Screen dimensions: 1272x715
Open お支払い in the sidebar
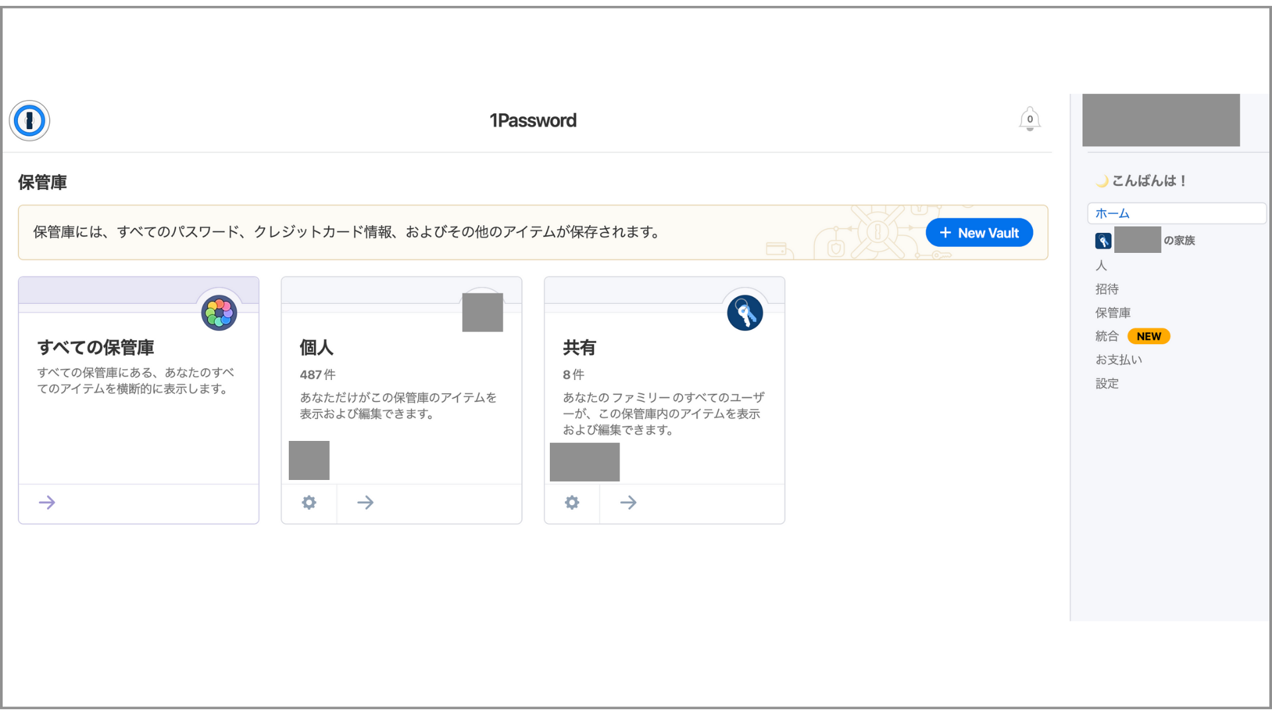click(1118, 359)
